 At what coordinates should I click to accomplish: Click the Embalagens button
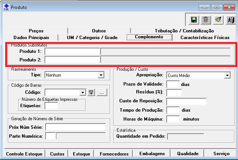pos(152,153)
